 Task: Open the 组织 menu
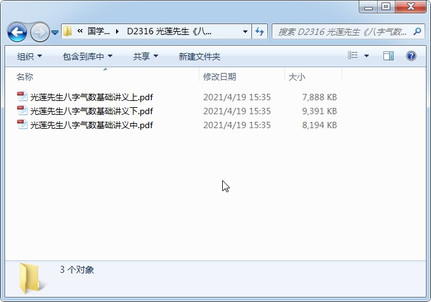point(29,56)
